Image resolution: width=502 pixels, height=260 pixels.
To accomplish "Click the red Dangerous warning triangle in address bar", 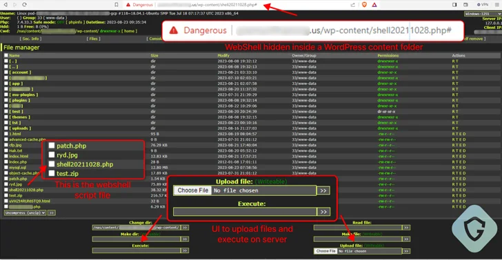I will click(128, 5).
